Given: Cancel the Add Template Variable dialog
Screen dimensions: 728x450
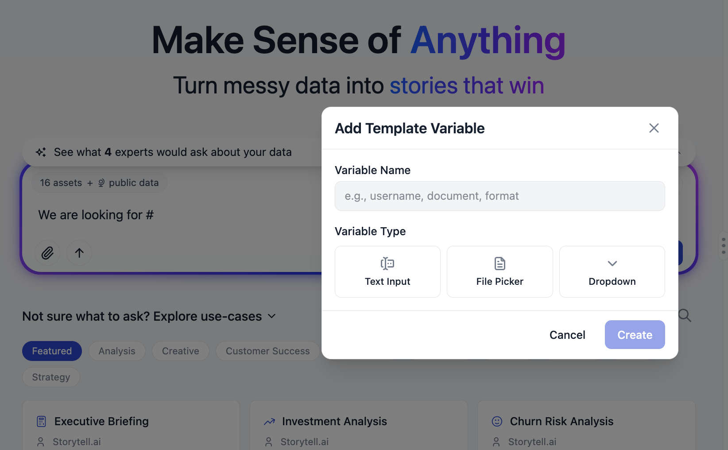Looking at the screenshot, I should 567,335.
